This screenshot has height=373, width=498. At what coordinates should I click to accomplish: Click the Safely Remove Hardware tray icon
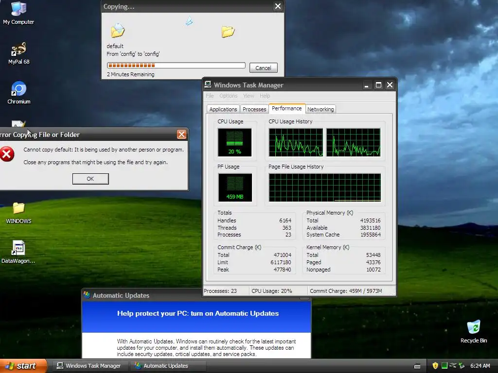pos(453,366)
